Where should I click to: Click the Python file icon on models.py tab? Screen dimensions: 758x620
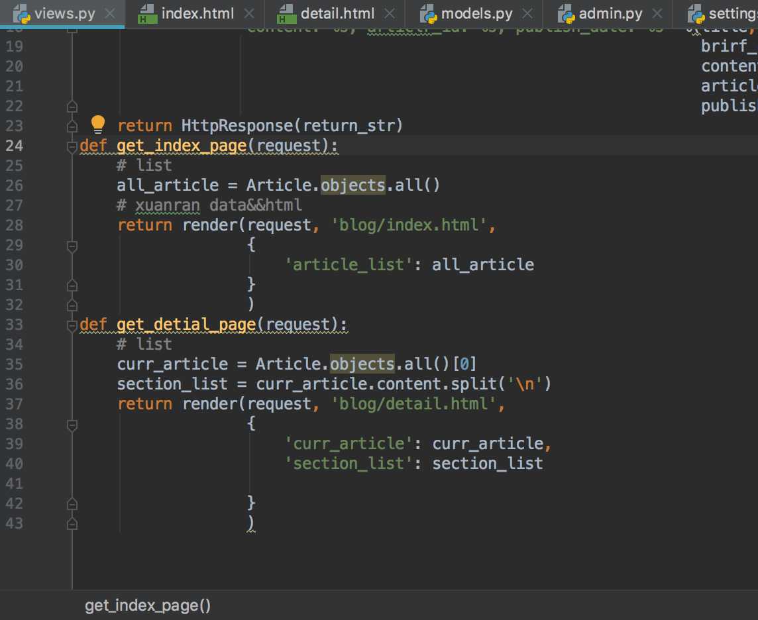(x=428, y=14)
